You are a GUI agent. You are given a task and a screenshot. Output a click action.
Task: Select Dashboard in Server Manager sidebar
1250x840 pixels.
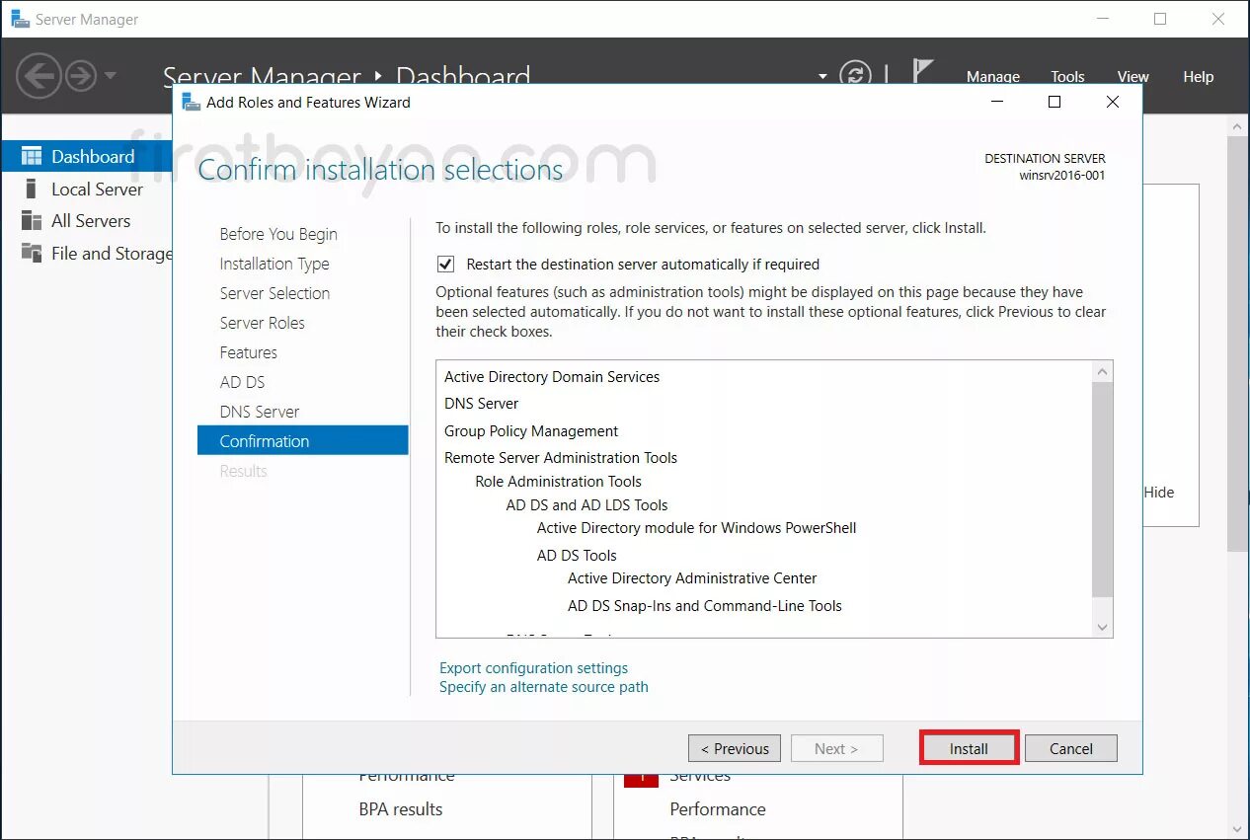pyautogui.click(x=87, y=156)
